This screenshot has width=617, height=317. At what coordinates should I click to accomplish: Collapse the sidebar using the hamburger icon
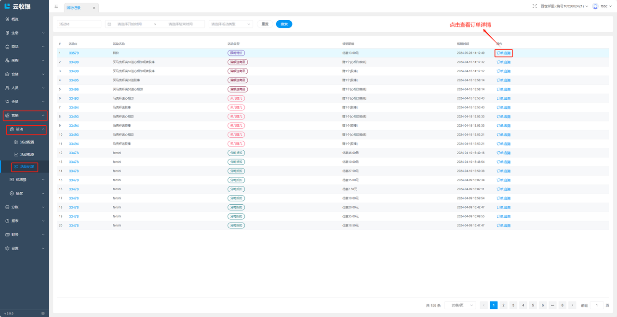tap(56, 6)
